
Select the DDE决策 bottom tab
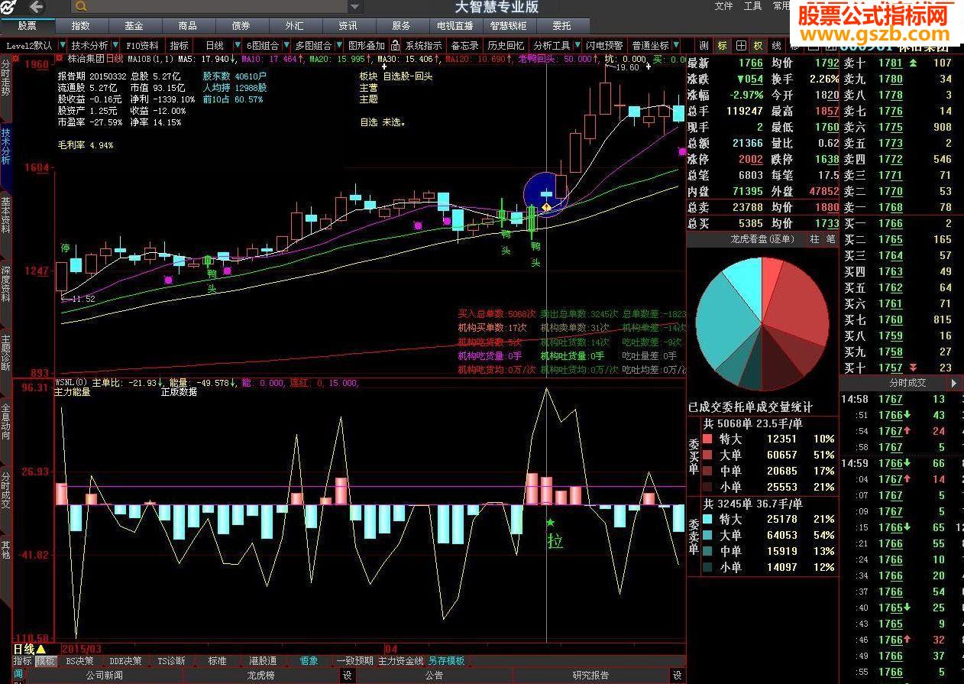pos(125,661)
